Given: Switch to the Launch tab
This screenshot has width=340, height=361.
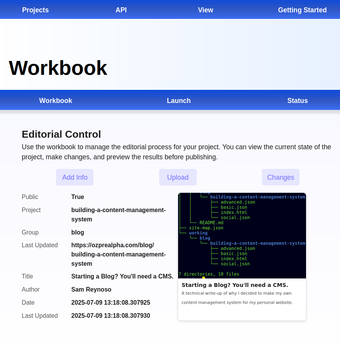Looking at the screenshot, I should click(179, 101).
